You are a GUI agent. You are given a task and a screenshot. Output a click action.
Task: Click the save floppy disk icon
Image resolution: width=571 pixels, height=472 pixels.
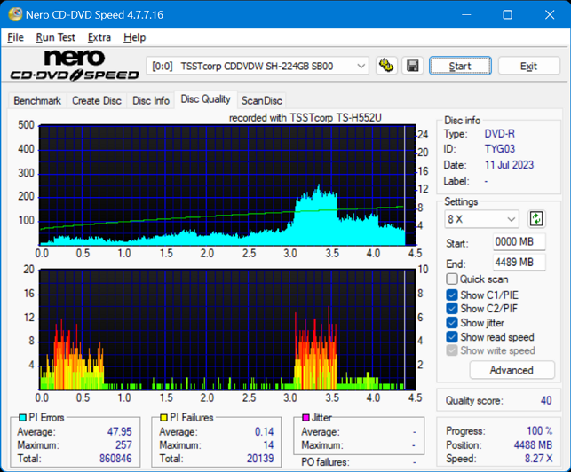(413, 66)
